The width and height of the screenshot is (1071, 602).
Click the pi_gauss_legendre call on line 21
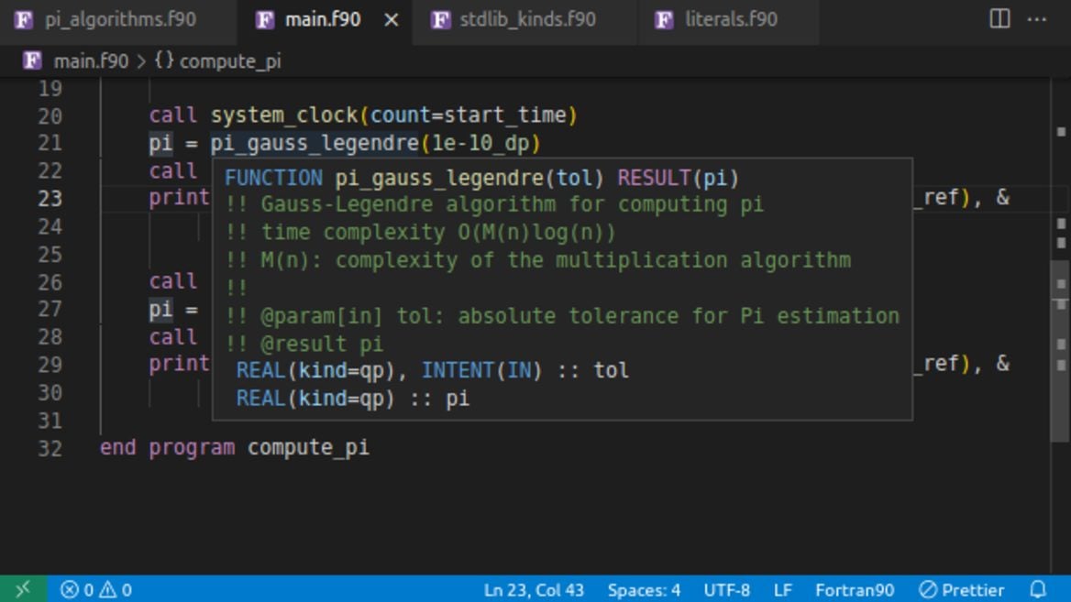[315, 143]
